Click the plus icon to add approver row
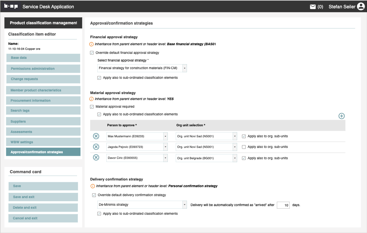 coord(341,116)
